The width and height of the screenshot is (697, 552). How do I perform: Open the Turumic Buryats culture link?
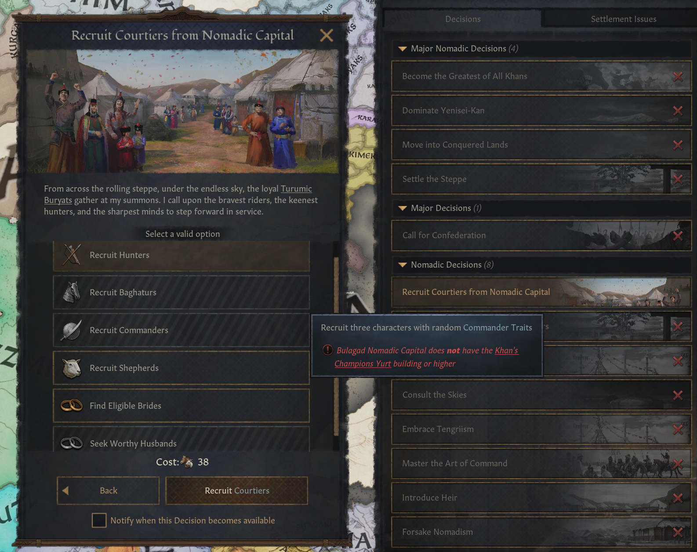click(x=296, y=189)
